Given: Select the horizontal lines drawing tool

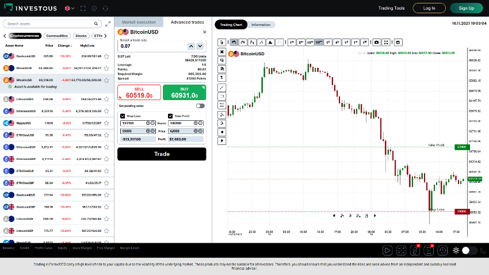Looking at the screenshot, I should [x=221, y=105].
